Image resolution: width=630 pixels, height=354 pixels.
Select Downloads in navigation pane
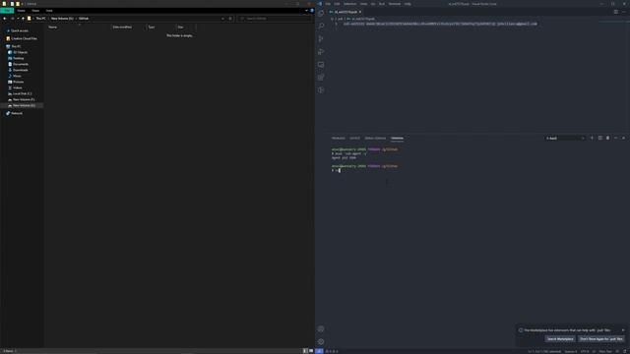[x=20, y=70]
